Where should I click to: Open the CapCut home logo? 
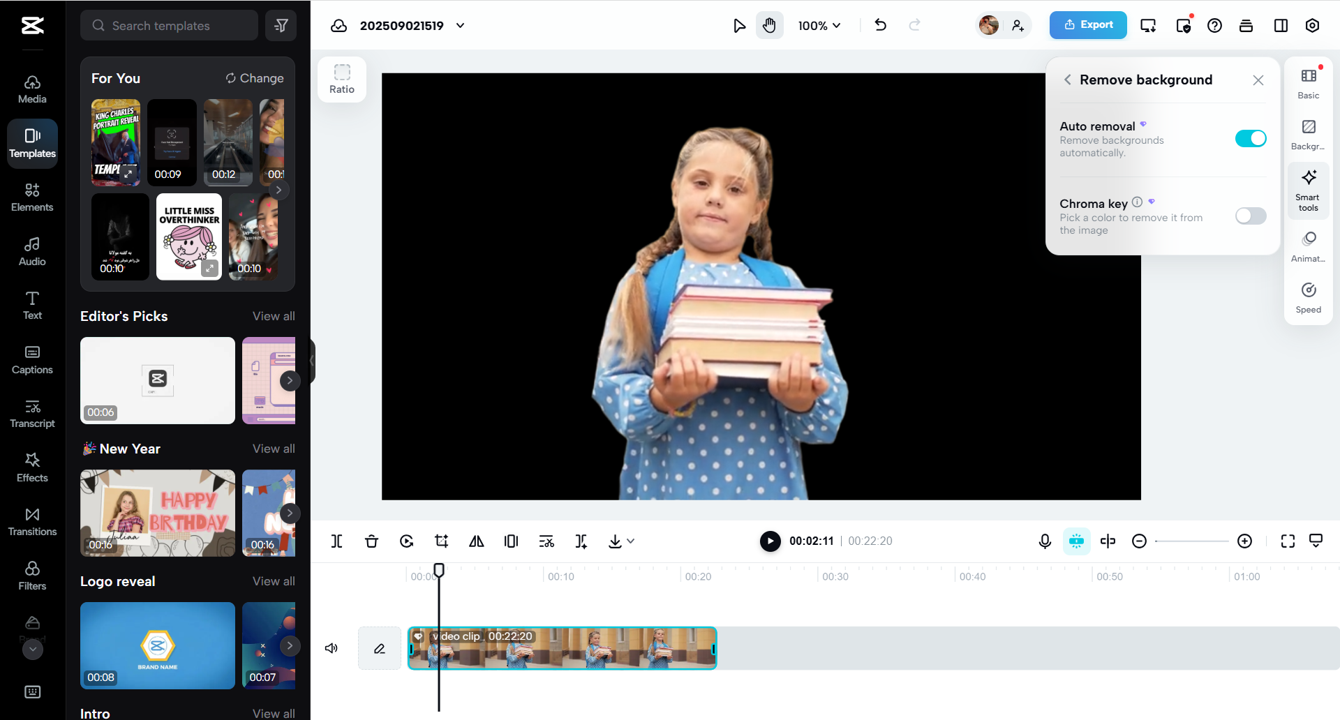[x=32, y=26]
